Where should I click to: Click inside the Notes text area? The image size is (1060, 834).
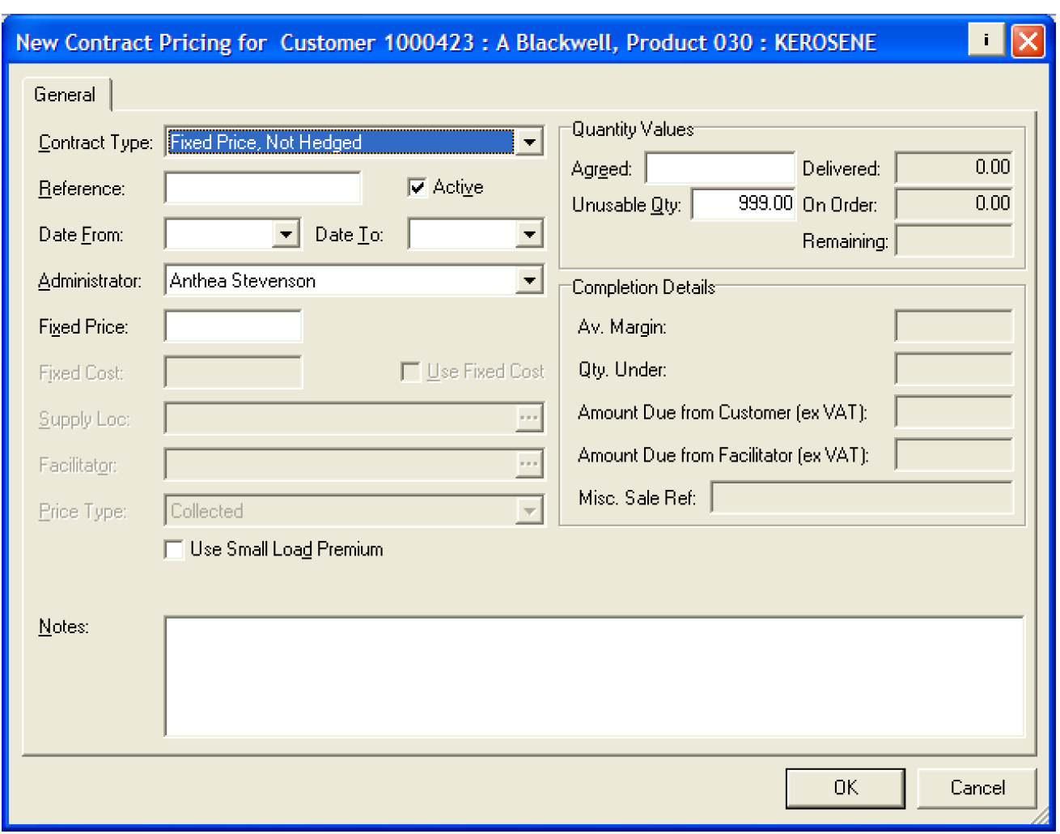[593, 676]
